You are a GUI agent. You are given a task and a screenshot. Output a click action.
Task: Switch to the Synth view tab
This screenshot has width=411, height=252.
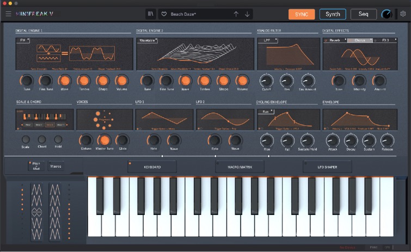pos(333,14)
